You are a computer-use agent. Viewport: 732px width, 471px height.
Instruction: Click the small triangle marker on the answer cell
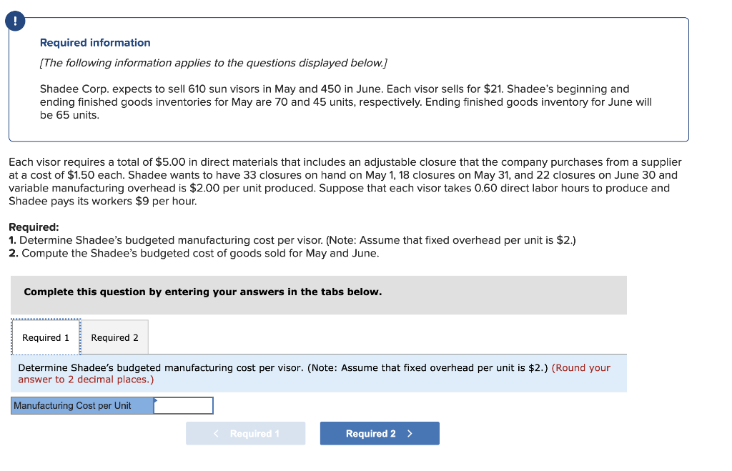pyautogui.click(x=156, y=400)
